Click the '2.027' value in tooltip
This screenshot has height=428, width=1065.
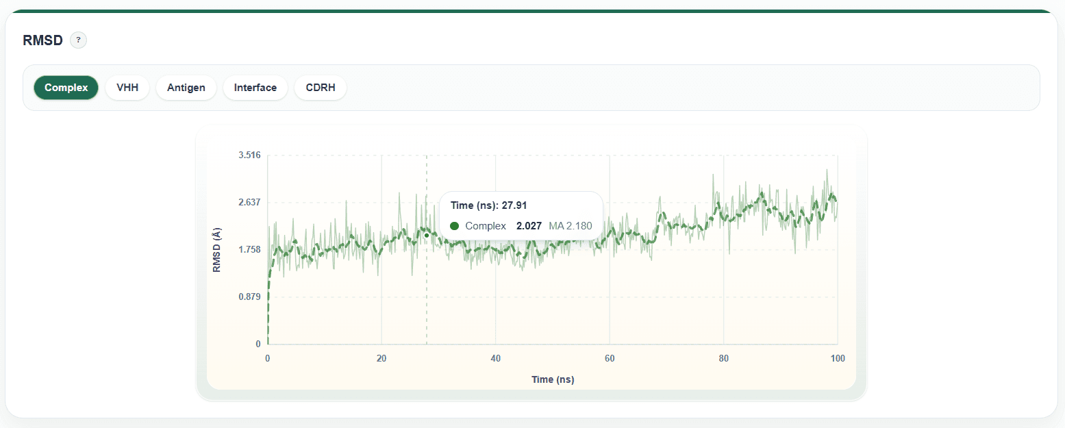[x=529, y=226]
